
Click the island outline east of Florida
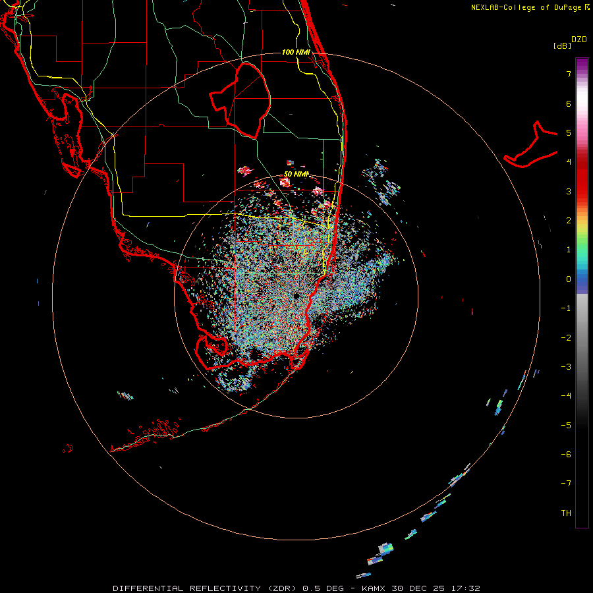(531, 146)
